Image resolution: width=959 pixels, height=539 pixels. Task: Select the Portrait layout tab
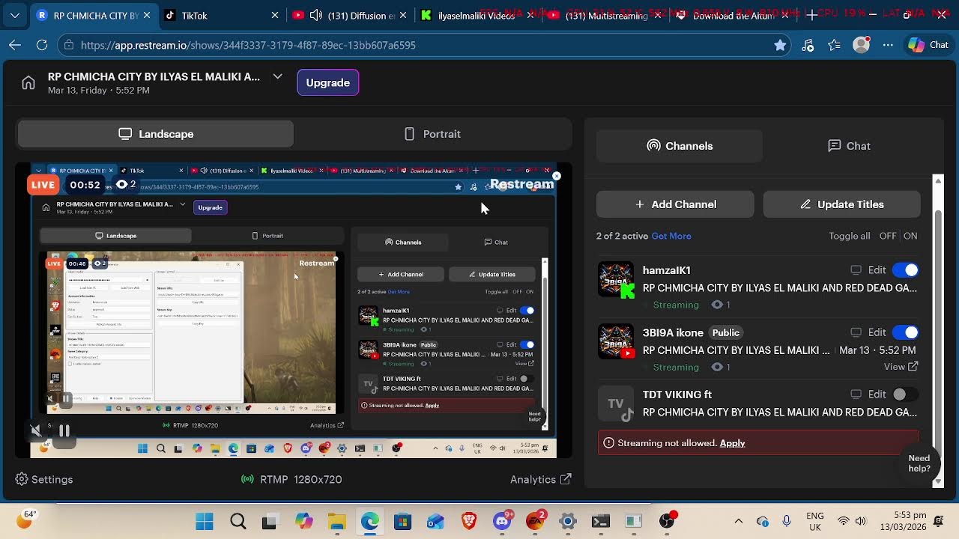pos(432,134)
